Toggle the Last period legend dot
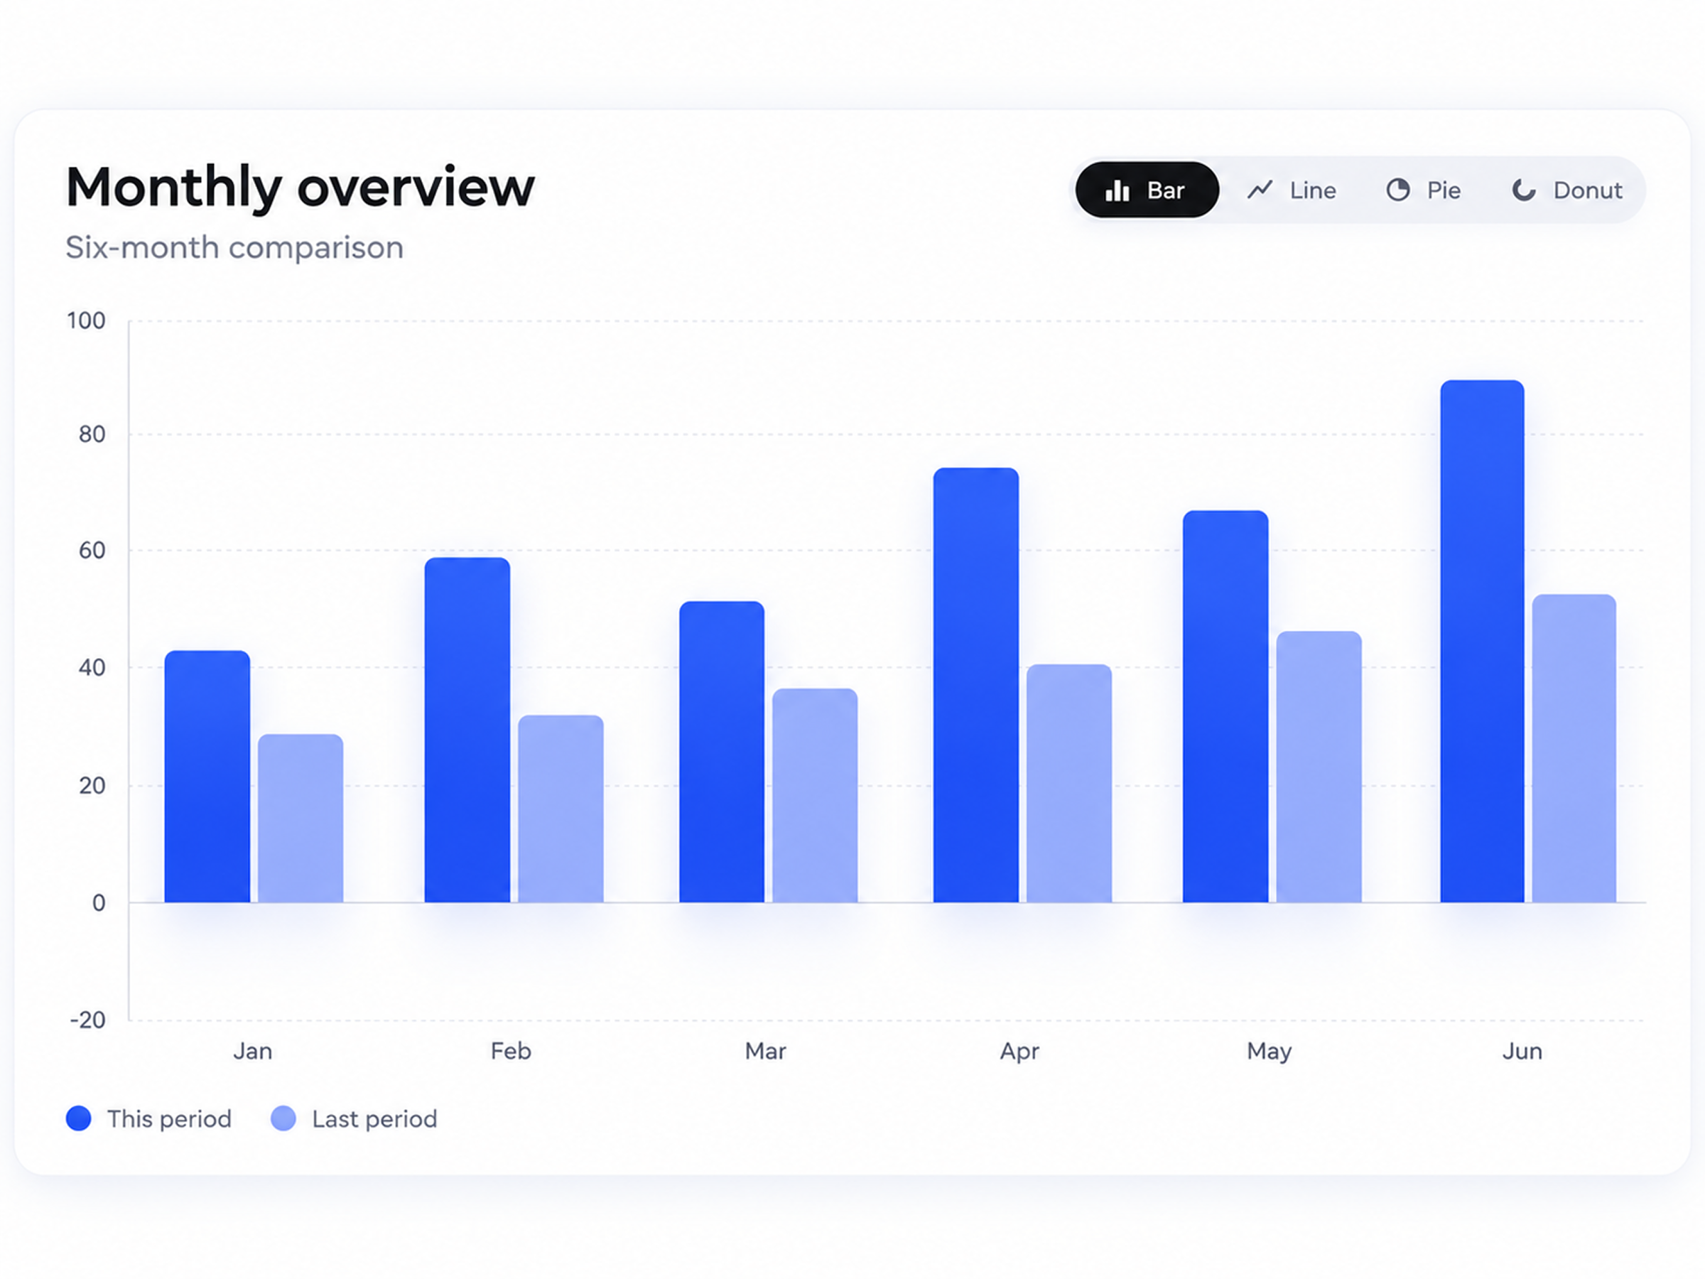1705x1279 pixels. pyautogui.click(x=283, y=1118)
